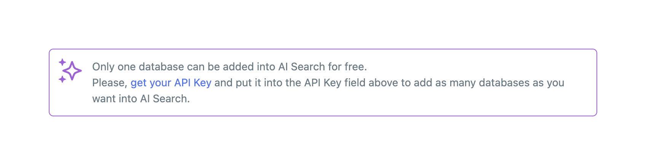Click the large four-point star in the icon
The height and width of the screenshot is (165, 646).
point(72,71)
